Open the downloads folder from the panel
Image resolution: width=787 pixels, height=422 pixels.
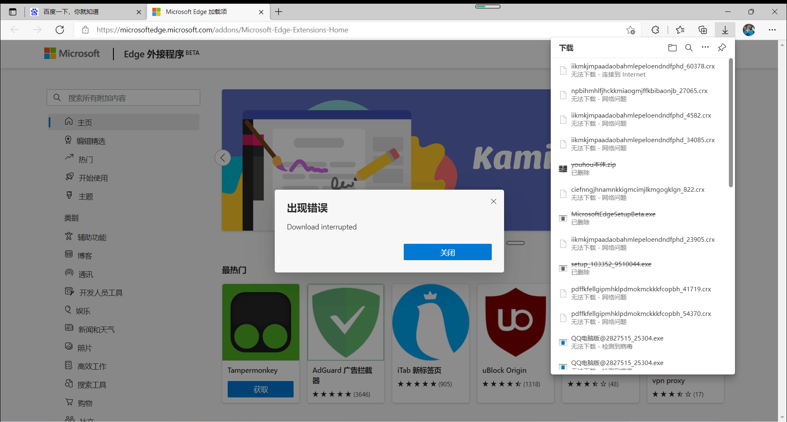click(x=672, y=48)
